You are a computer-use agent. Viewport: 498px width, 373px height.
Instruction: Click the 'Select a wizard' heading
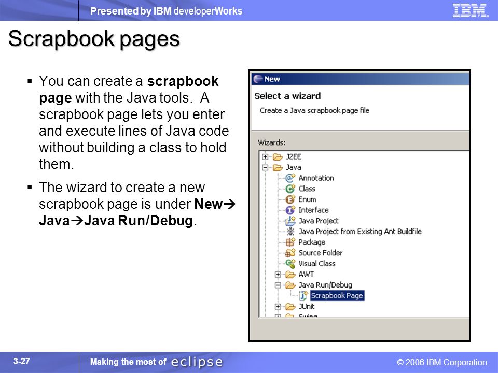(x=287, y=96)
